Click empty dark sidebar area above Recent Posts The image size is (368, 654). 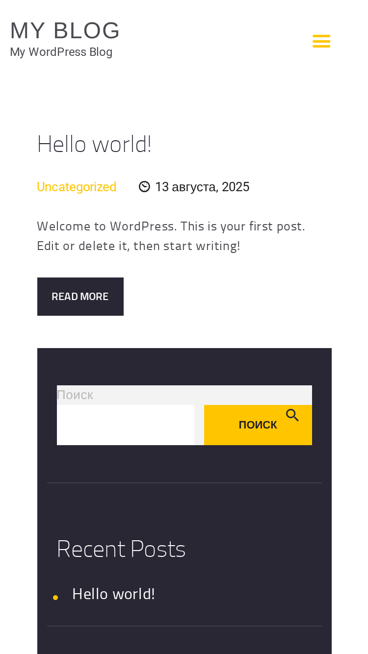coord(184,510)
